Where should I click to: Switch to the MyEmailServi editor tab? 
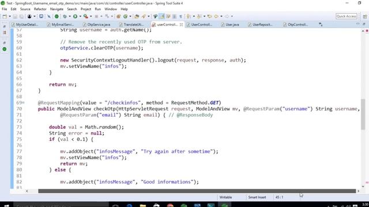click(x=61, y=24)
